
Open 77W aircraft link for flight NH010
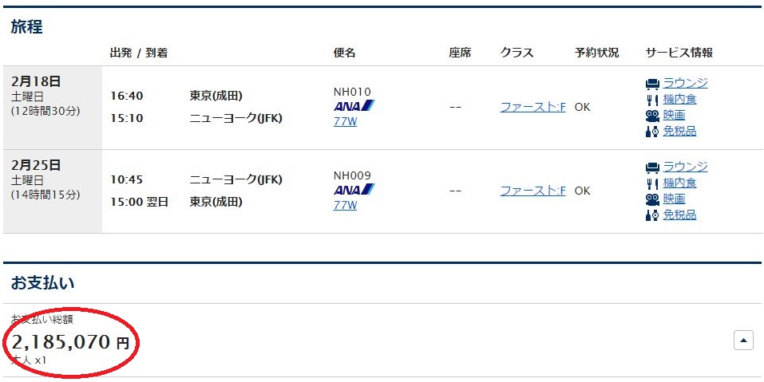[x=345, y=122]
